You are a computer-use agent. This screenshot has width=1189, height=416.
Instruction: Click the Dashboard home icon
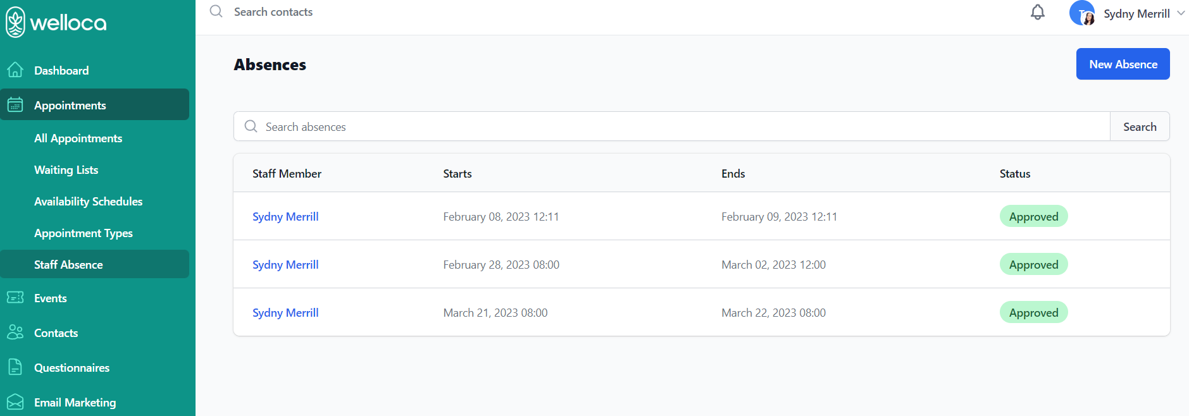(x=15, y=70)
